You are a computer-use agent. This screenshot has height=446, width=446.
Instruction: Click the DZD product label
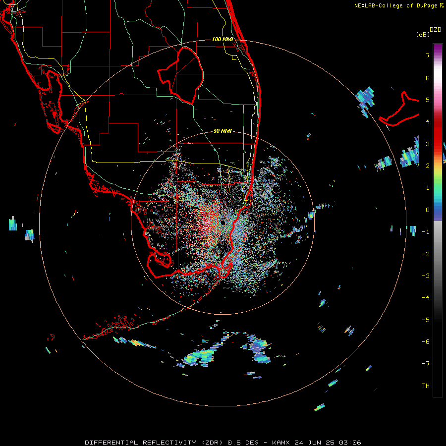436,30
